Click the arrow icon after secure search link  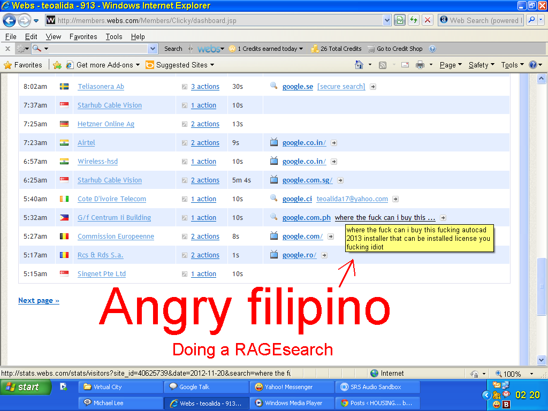pos(373,87)
